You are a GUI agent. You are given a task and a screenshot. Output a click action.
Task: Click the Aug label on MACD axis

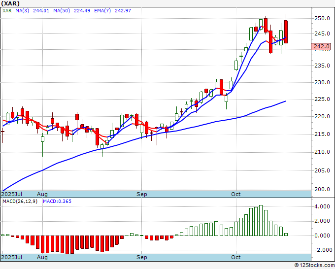click(x=42, y=257)
